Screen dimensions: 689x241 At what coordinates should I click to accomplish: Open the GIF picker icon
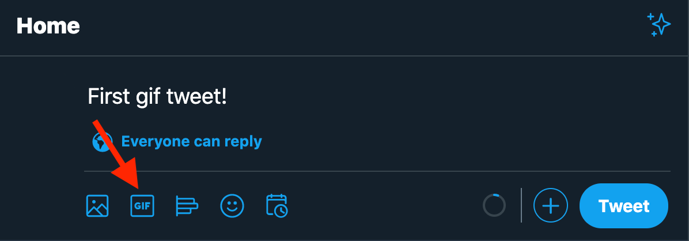142,206
